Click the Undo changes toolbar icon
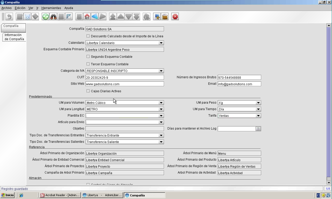Screen dimensions: 332x199 coord(9,17)
